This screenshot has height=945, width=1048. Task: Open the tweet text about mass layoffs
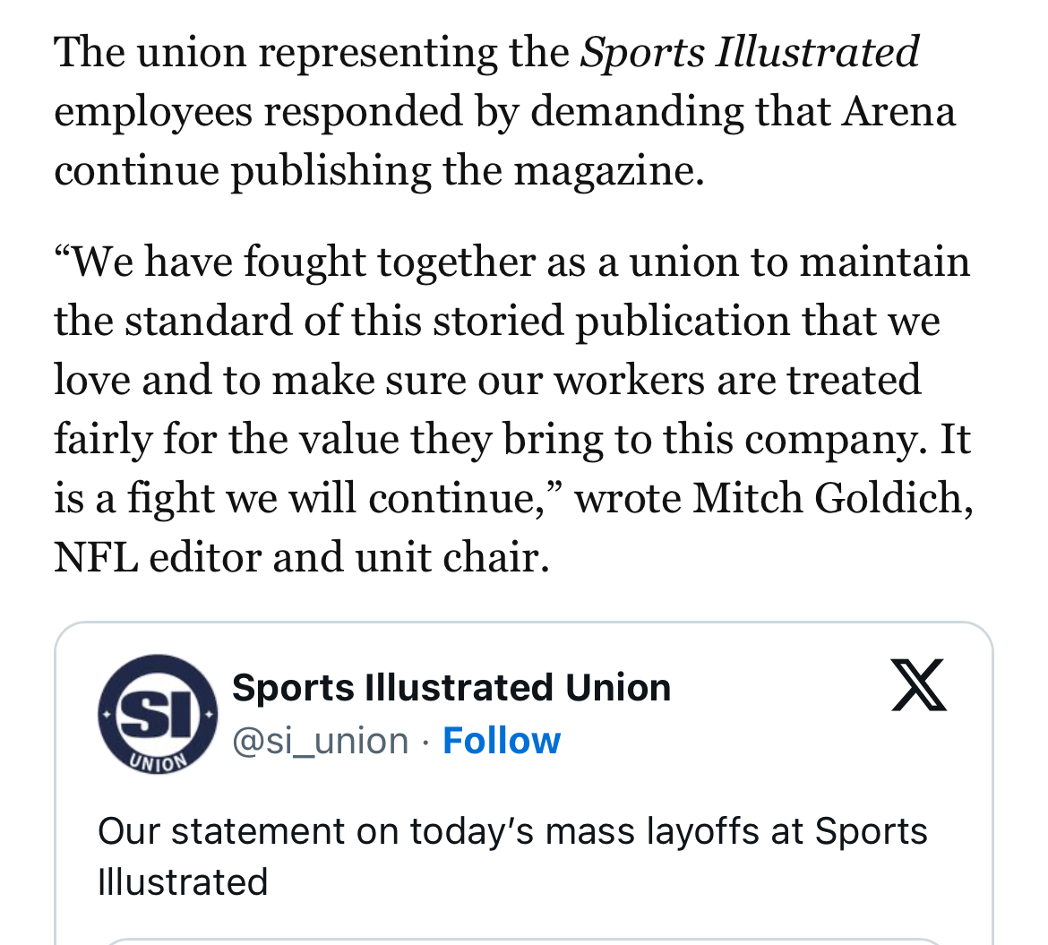[x=512, y=856]
